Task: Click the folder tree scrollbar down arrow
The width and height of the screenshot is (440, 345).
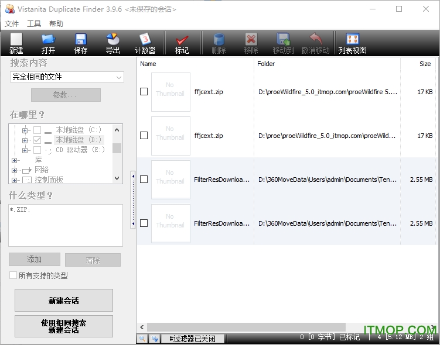Action: point(117,178)
